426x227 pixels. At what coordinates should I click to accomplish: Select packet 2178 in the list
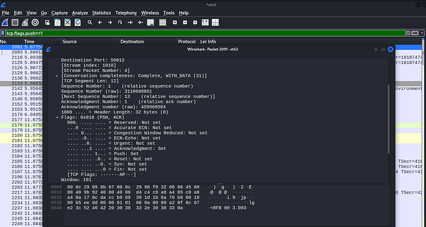(x=21, y=125)
